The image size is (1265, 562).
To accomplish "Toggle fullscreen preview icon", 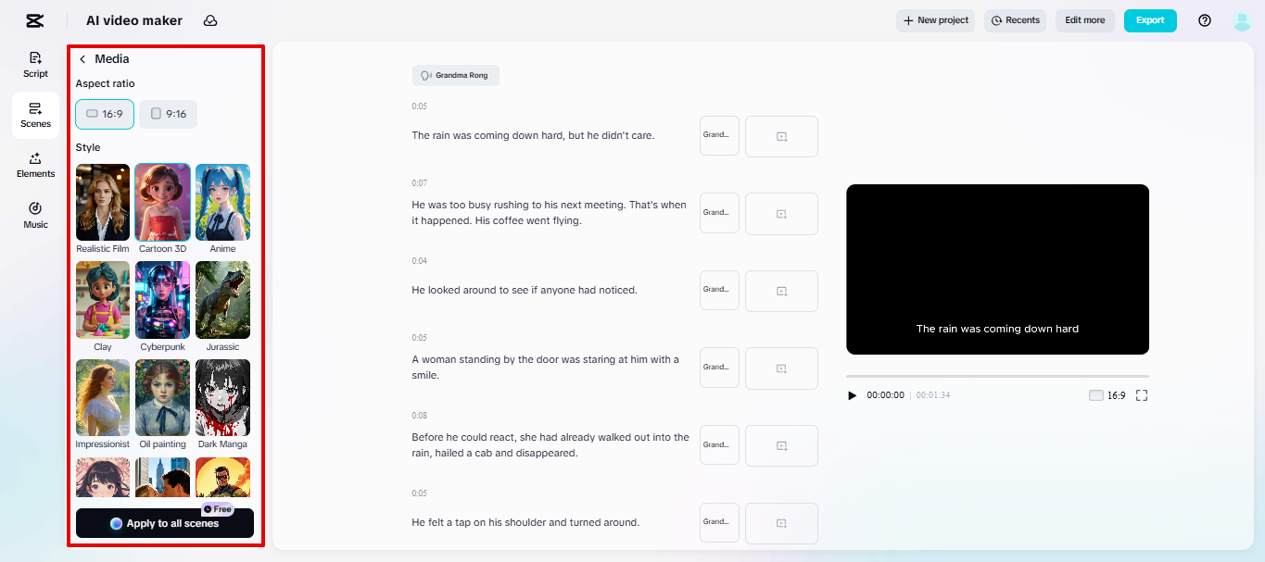I will coord(1142,395).
